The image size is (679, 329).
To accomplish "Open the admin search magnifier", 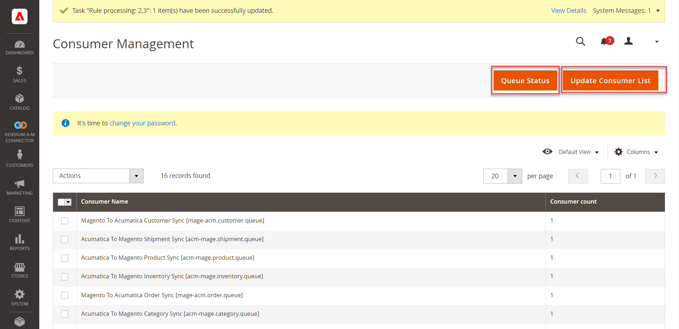I will 580,41.
